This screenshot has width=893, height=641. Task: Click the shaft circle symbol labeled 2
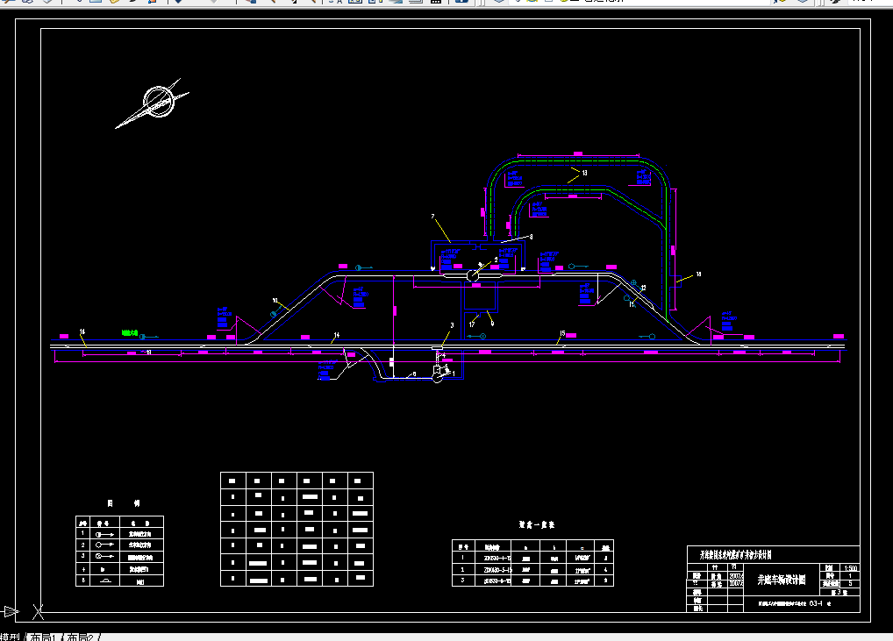[473, 276]
